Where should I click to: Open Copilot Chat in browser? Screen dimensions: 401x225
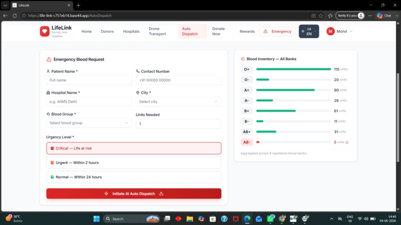tap(384, 15)
